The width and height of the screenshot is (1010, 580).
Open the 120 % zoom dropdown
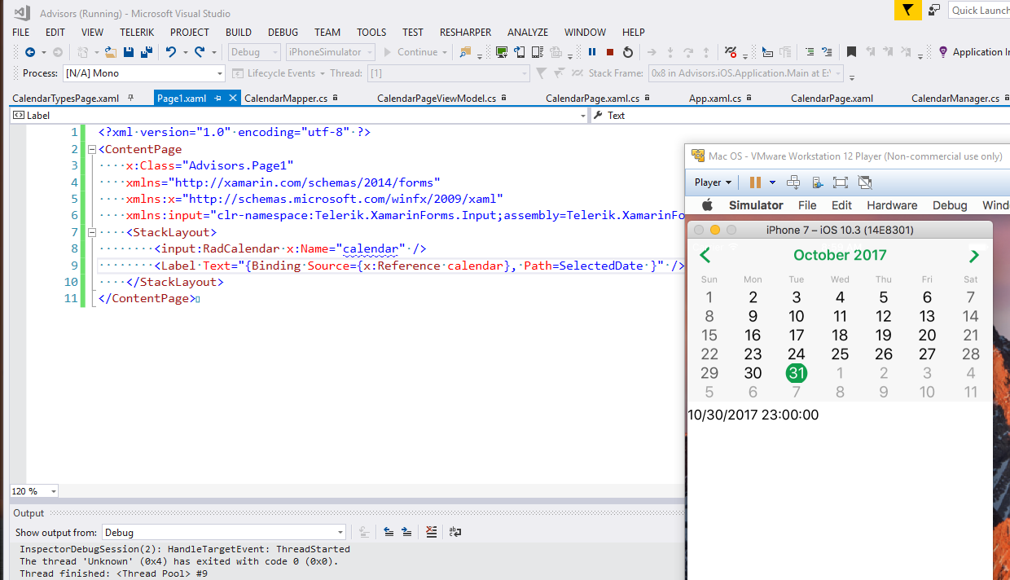(x=54, y=491)
